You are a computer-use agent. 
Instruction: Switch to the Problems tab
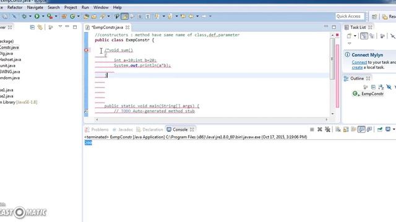pyautogui.click(x=97, y=129)
